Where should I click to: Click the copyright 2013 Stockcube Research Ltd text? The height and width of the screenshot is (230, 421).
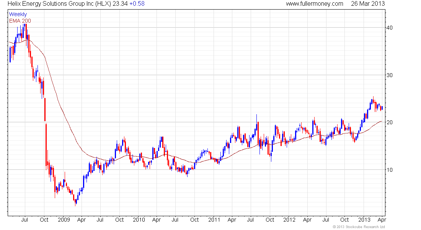pyautogui.click(x=359, y=227)
